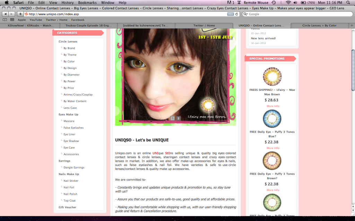Open the Edit menu
Image resolution: width=355 pixels, height=221 pixels.
tap(42, 3)
